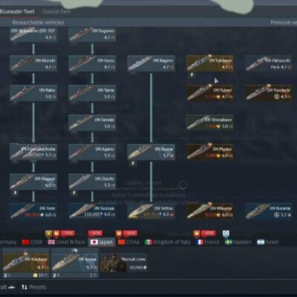This screenshot has height=297, width=297.
Task: Click the IJN Shimakaze squadron card
Action: click(x=210, y=123)
